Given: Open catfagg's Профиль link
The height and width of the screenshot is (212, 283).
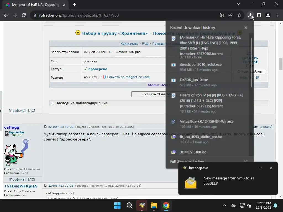Looking at the screenshot, I should (17, 179).
